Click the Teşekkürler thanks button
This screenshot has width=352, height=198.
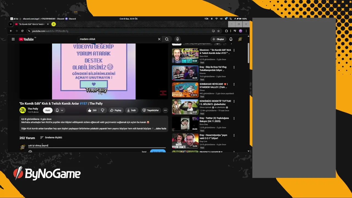150,110
